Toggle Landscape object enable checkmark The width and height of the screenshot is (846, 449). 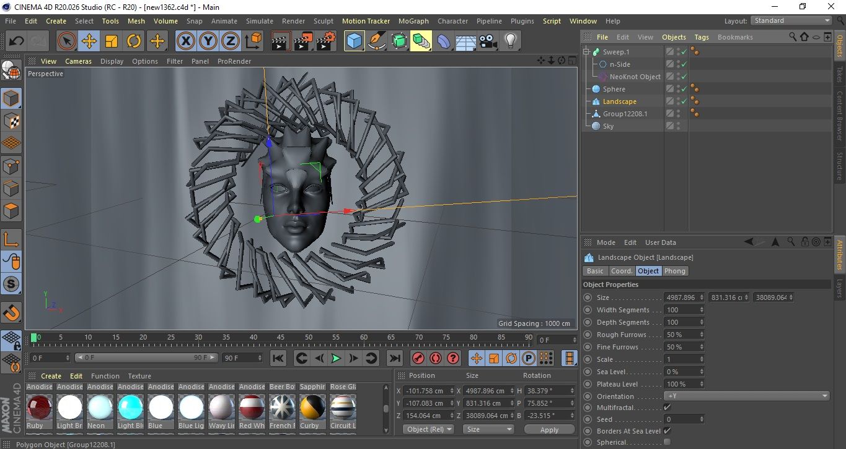point(684,101)
